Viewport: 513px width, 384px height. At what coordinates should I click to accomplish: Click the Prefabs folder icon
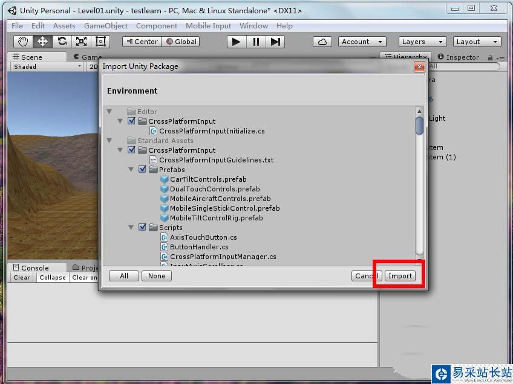[x=153, y=170]
